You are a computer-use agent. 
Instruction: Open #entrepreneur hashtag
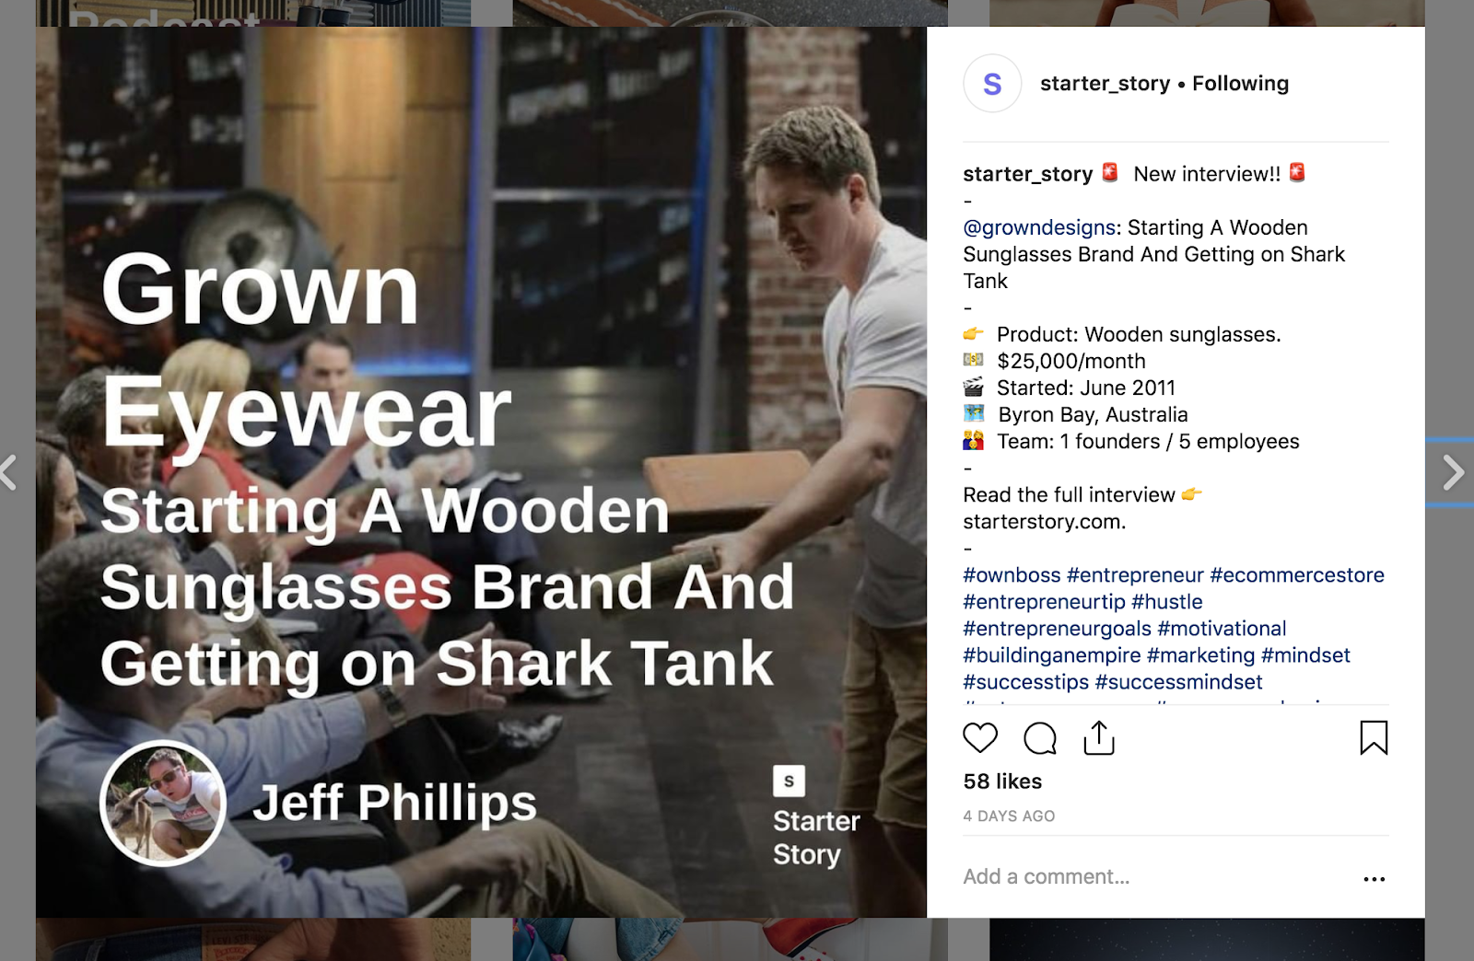click(x=1135, y=575)
